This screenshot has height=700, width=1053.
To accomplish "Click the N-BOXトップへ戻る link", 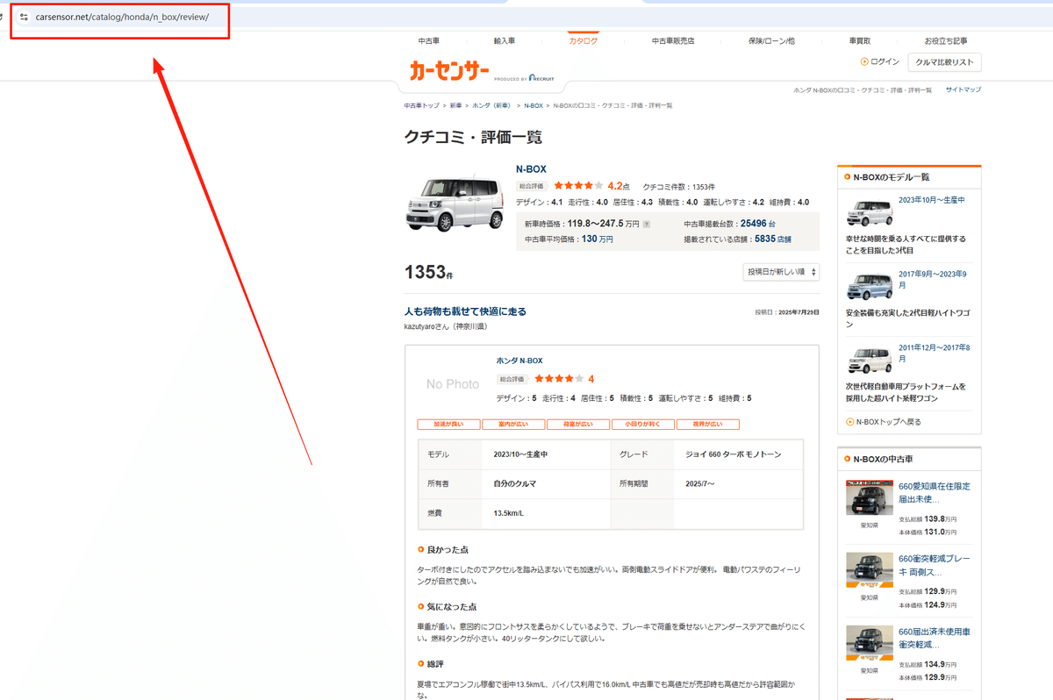I will click(x=889, y=422).
